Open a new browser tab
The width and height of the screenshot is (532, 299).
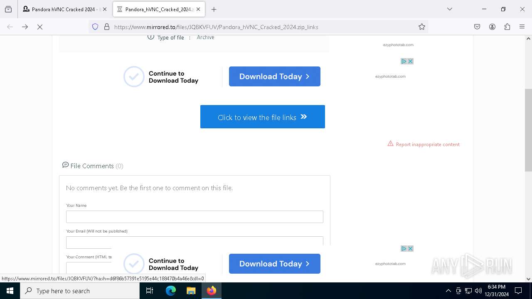214,9
